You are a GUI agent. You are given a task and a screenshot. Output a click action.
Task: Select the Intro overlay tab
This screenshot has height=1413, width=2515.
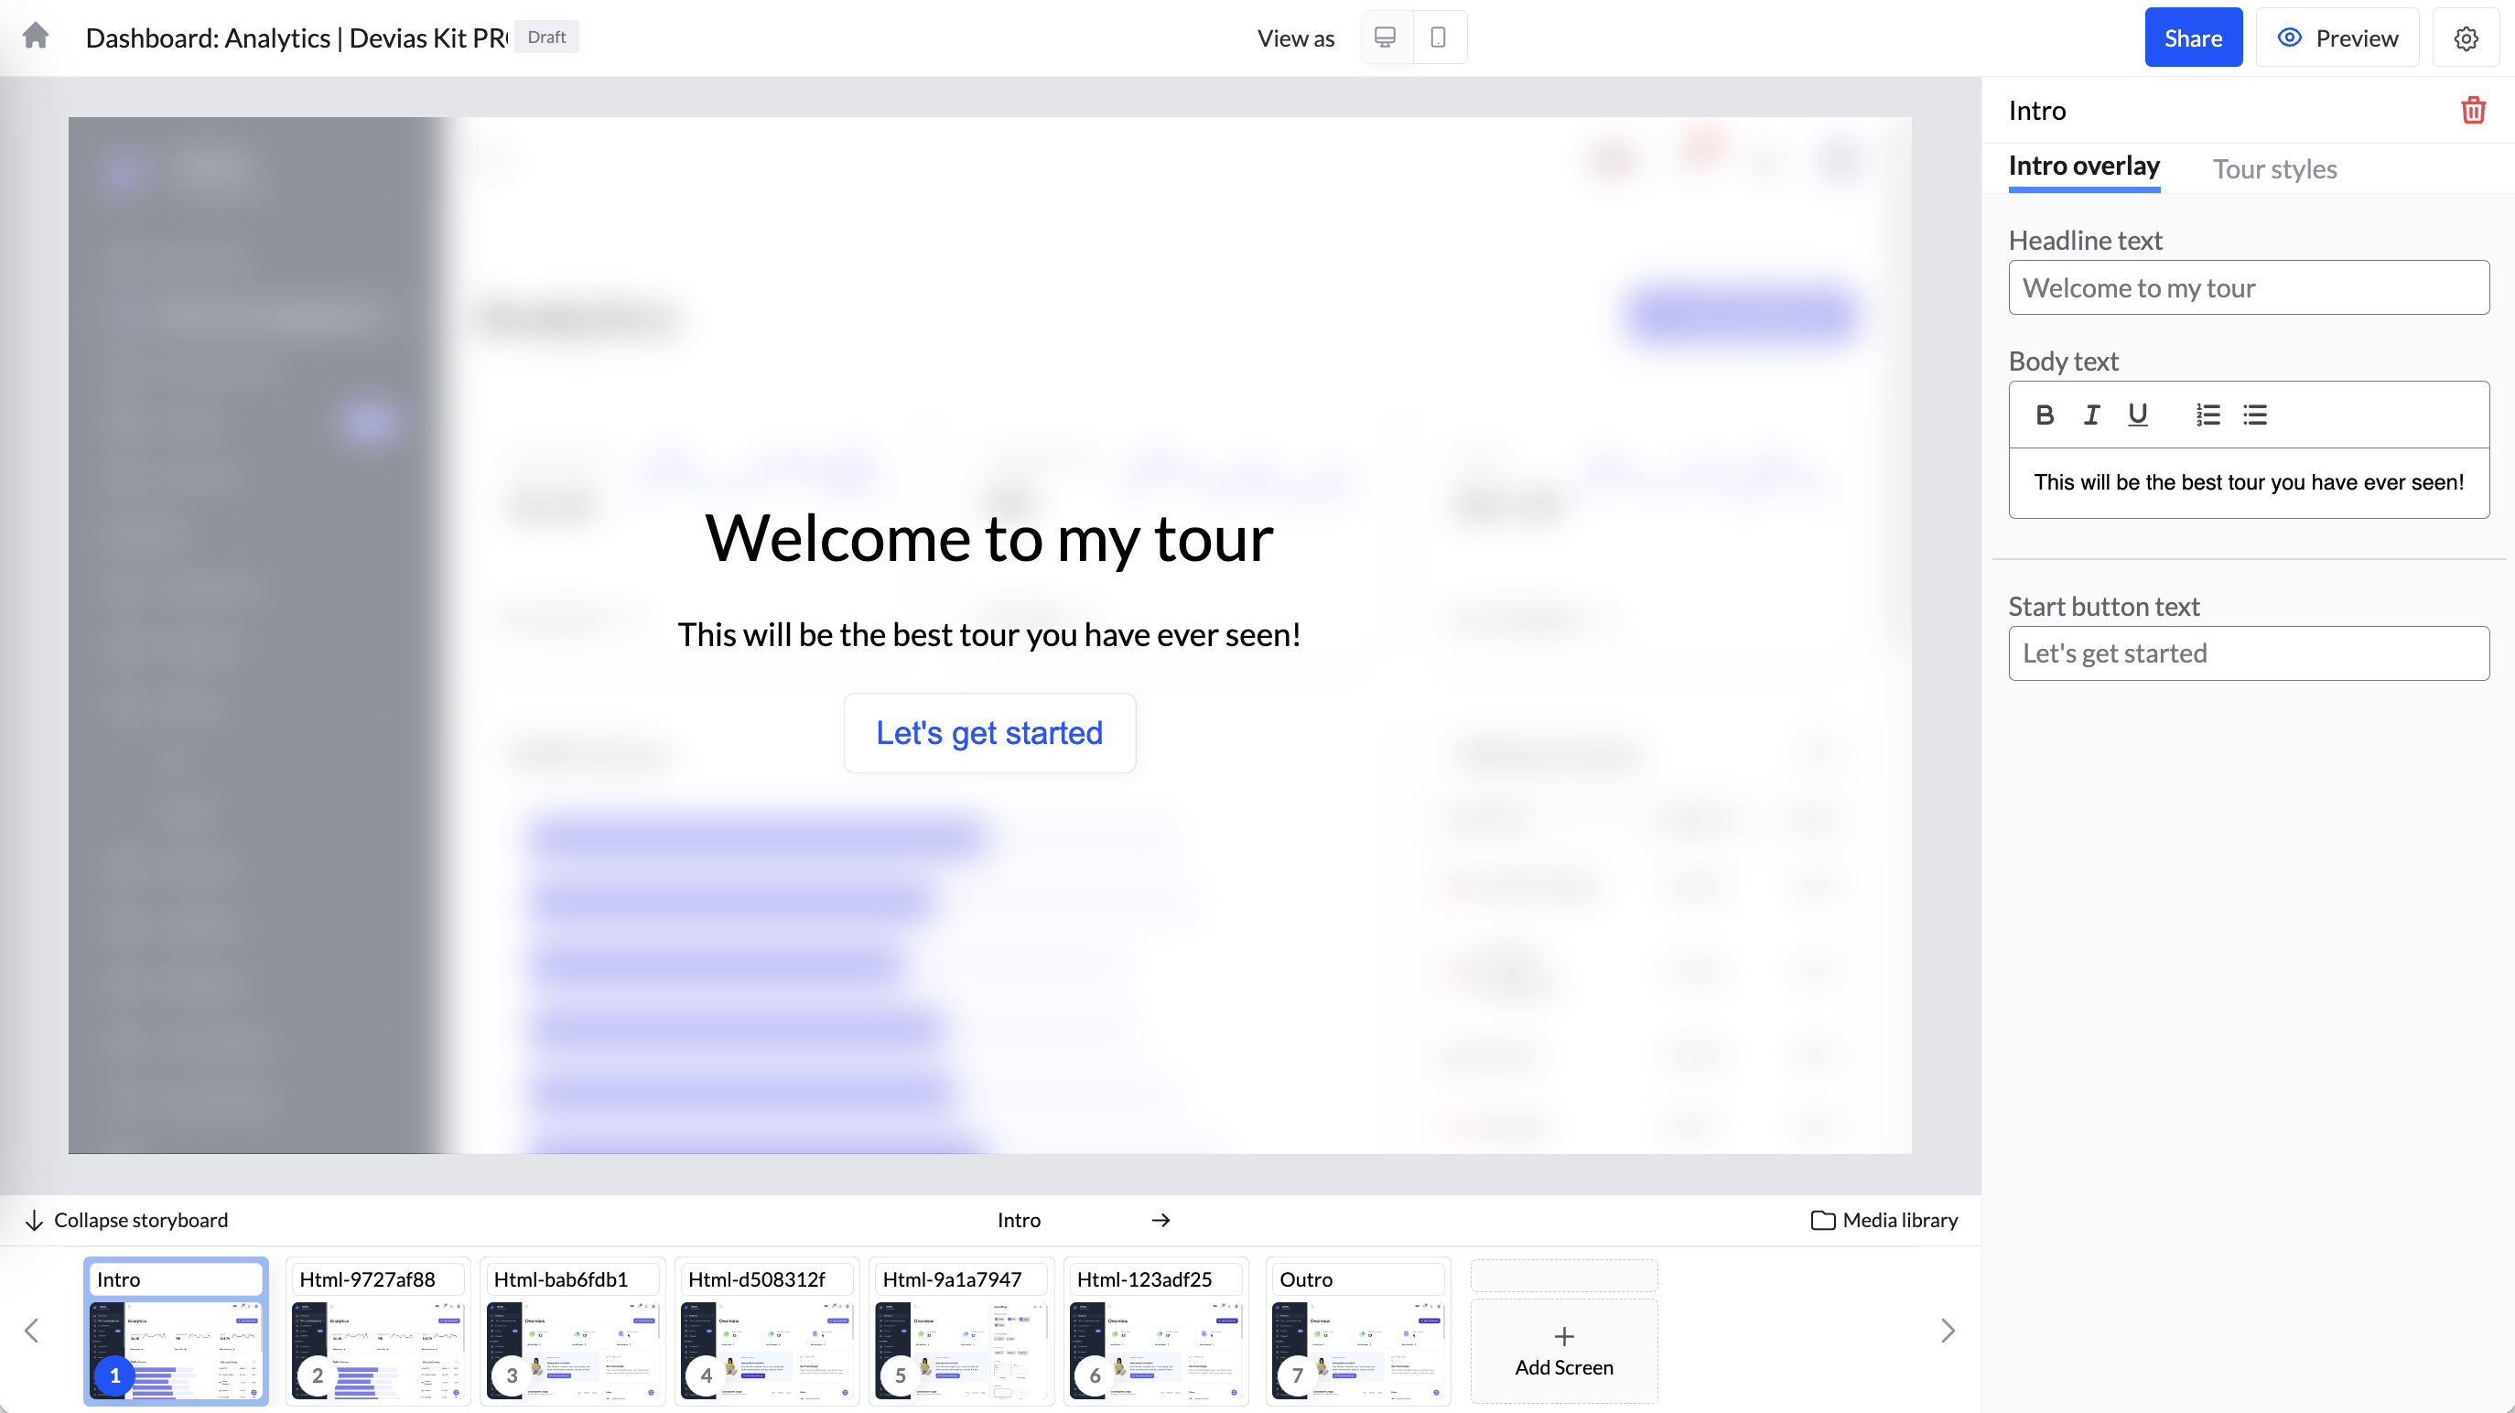(2083, 167)
